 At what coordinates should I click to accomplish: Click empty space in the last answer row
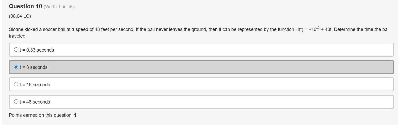213,102
